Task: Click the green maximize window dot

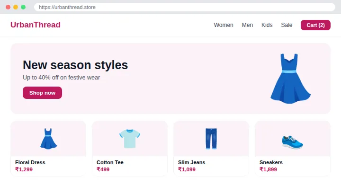Action: pos(23,7)
